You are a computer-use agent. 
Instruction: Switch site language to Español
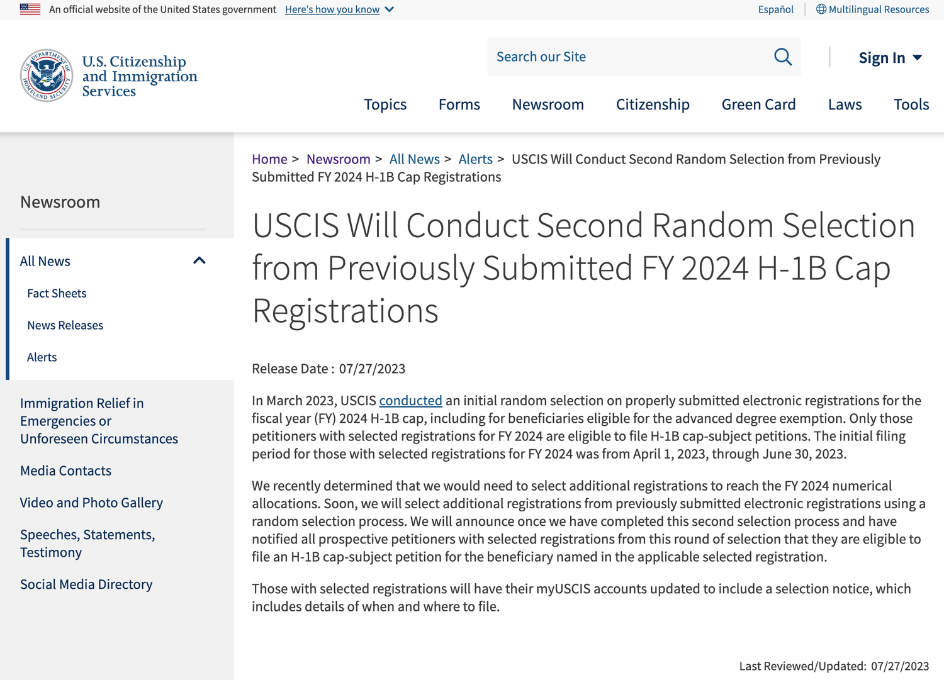pos(775,9)
